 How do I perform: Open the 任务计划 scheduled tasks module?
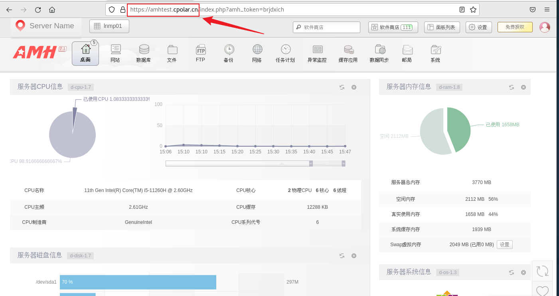pos(285,53)
